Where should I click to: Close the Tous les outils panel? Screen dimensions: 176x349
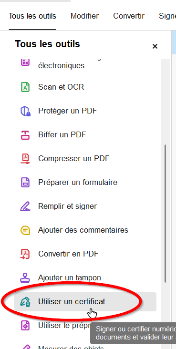[155, 46]
